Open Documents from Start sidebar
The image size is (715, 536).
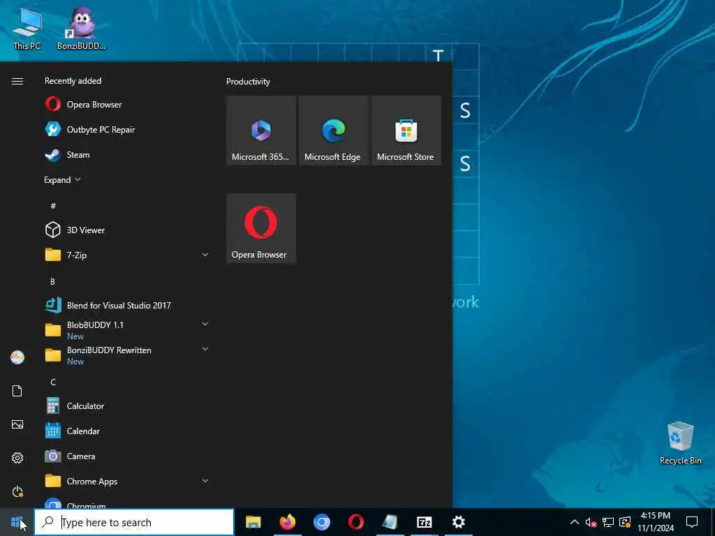17,391
